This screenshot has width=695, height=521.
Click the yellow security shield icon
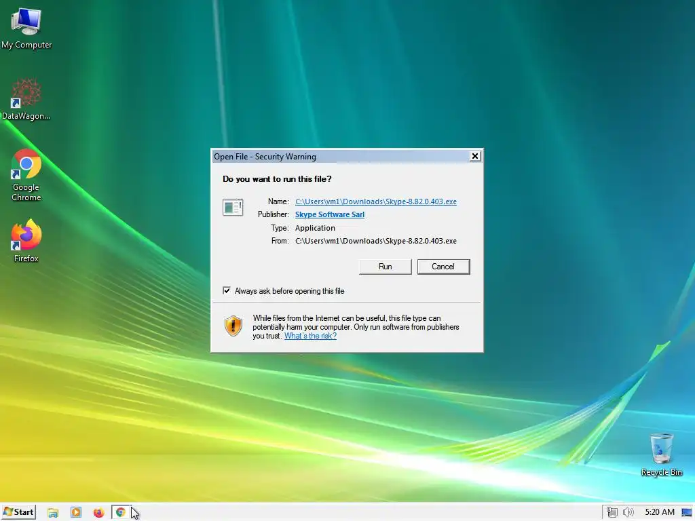(x=233, y=326)
